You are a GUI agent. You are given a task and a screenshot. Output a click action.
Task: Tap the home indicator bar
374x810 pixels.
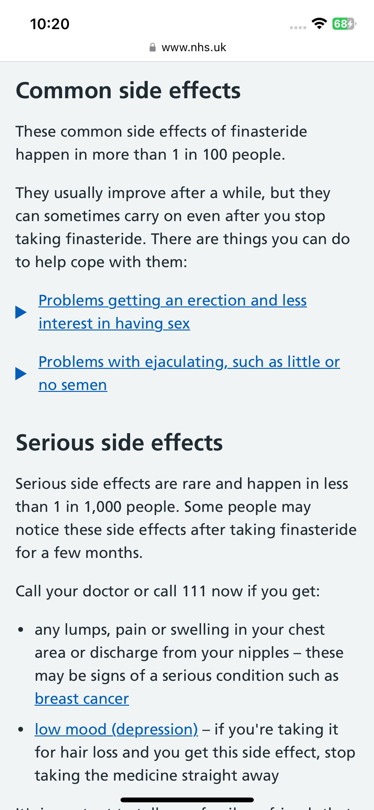coord(187,800)
